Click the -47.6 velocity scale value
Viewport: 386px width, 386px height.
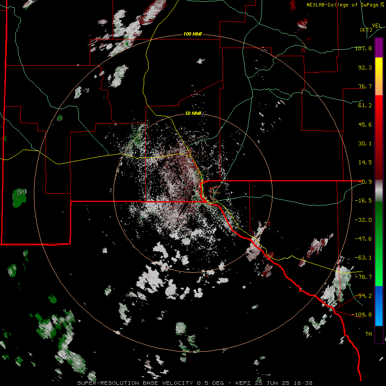pyautogui.click(x=363, y=239)
